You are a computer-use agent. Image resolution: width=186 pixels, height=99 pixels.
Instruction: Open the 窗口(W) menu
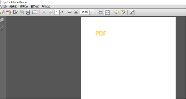(35, 6)
